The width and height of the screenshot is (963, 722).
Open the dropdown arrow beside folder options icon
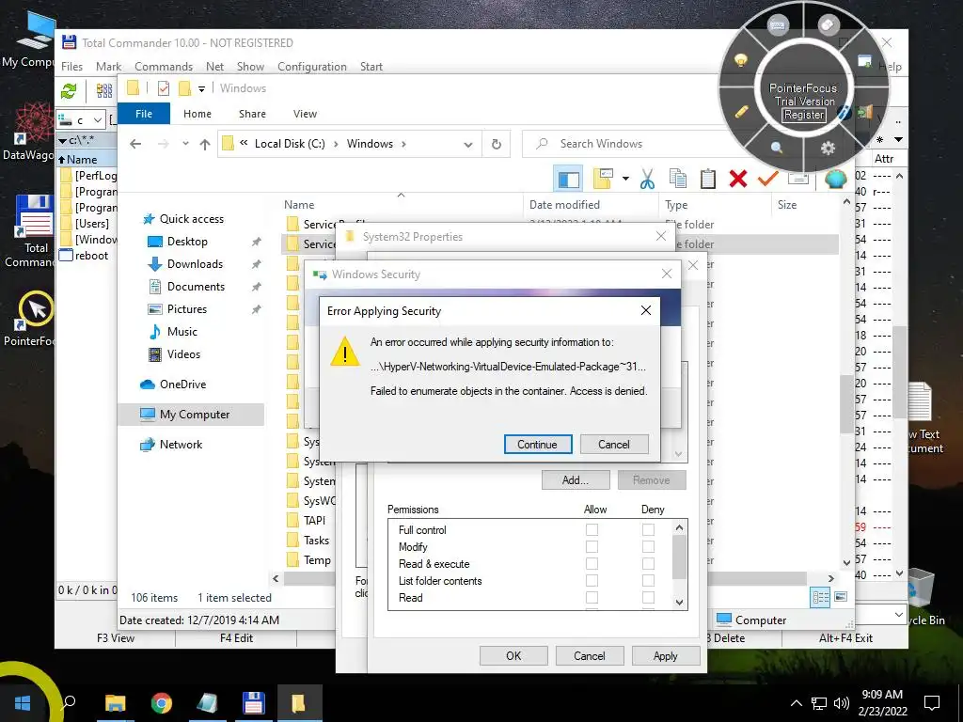[x=625, y=179]
